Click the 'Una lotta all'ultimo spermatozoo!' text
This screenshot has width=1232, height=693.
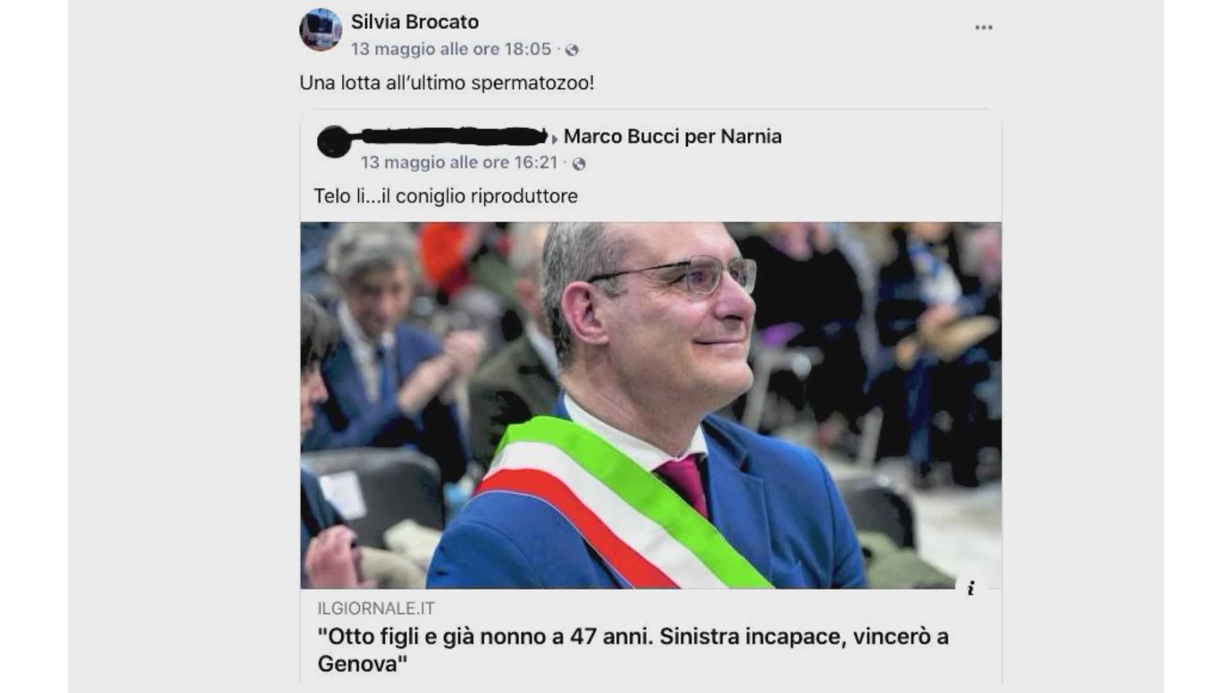tap(447, 83)
